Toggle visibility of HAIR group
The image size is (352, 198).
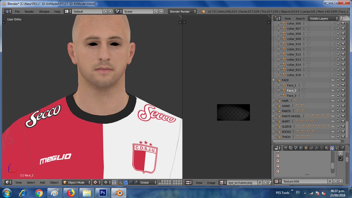pyautogui.click(x=333, y=101)
